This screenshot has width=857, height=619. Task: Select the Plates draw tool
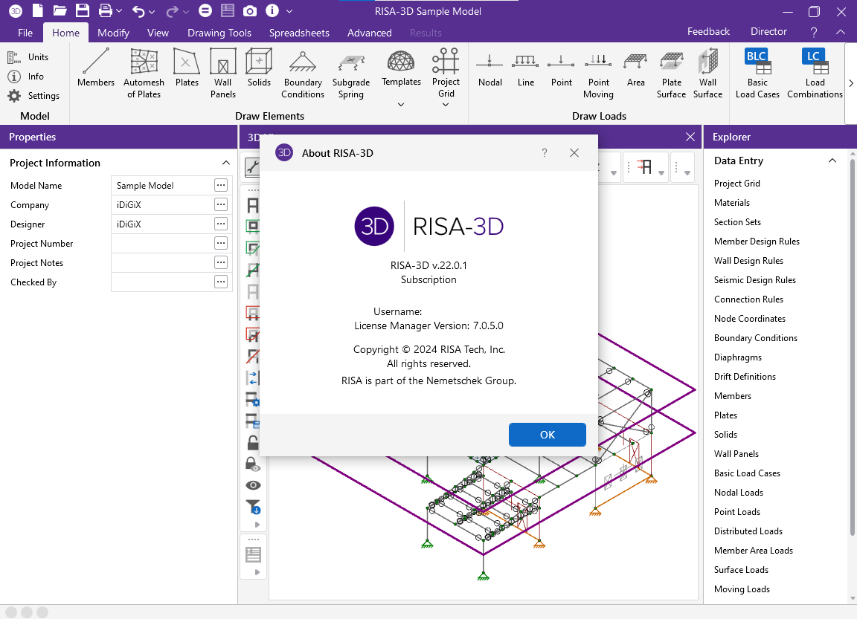(x=187, y=68)
